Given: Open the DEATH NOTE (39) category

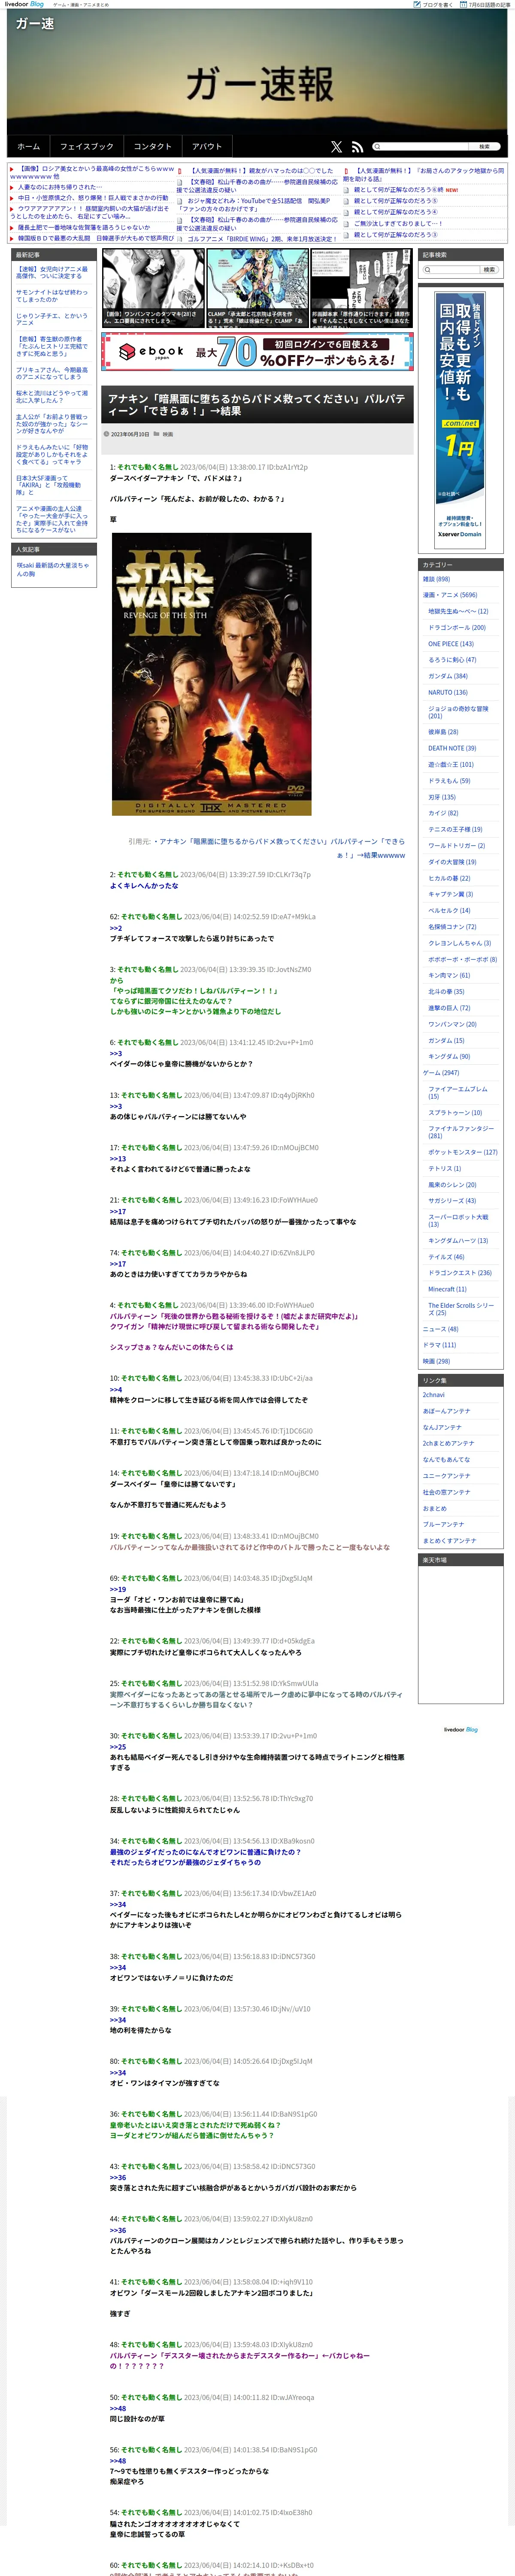Looking at the screenshot, I should [452, 748].
